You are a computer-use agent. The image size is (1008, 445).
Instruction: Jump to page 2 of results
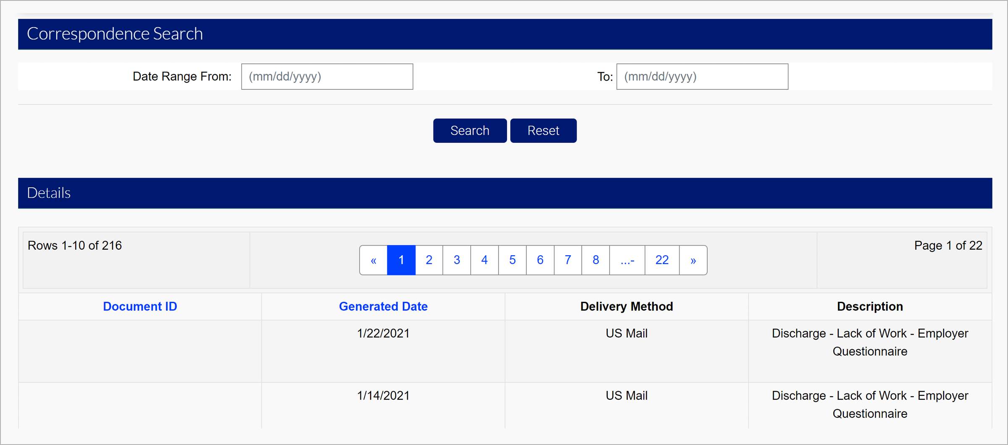click(x=429, y=260)
